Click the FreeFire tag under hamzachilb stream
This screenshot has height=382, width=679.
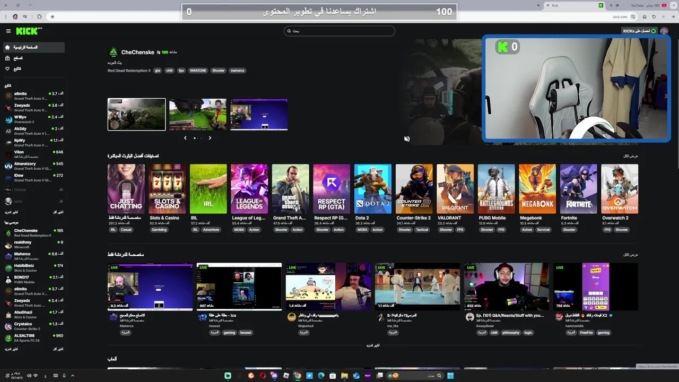coord(586,333)
